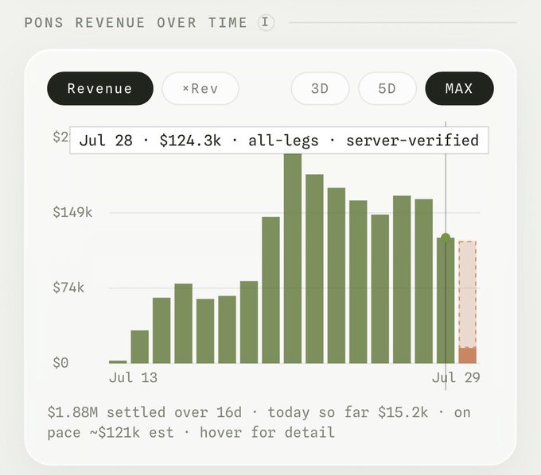
Task: Switch to the ×Rev view
Action: [x=200, y=88]
